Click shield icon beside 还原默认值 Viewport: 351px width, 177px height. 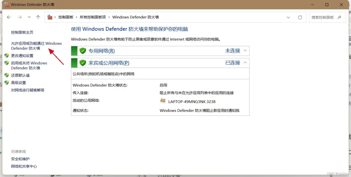[x=7, y=75]
